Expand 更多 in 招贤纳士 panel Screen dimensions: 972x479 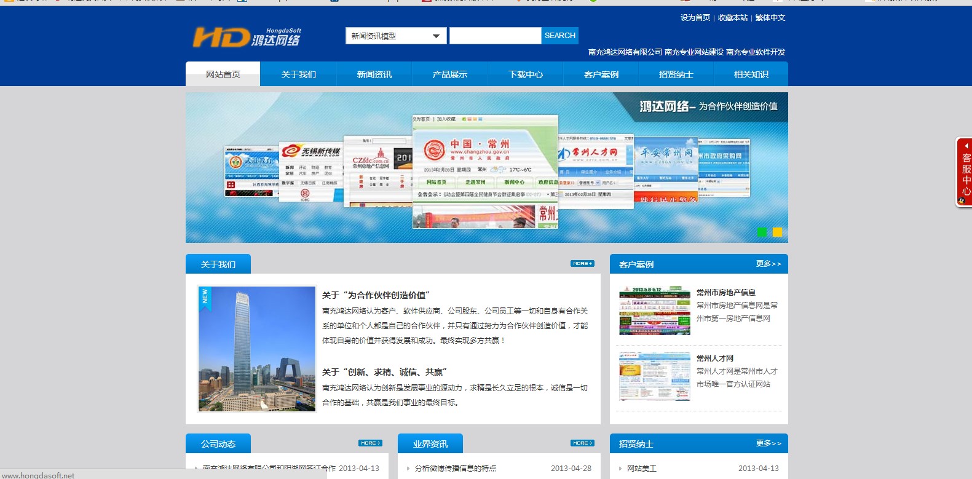tap(768, 443)
